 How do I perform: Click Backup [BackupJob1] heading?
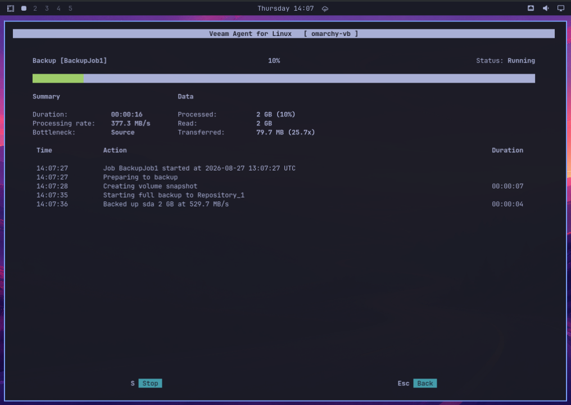70,61
